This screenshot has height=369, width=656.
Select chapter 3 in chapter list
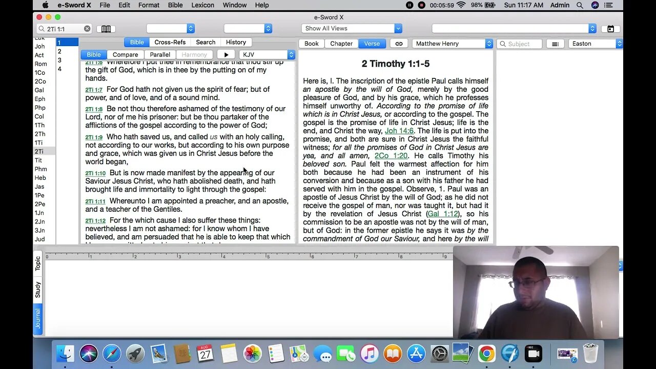[59, 60]
